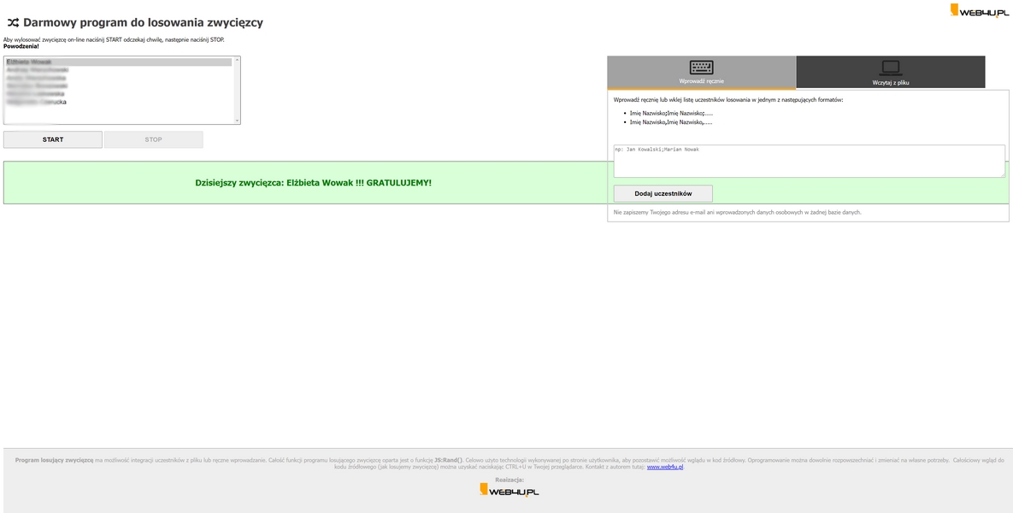Click the WEB4U.PL logo in the footer
The width and height of the screenshot is (1013, 513).
tap(509, 490)
